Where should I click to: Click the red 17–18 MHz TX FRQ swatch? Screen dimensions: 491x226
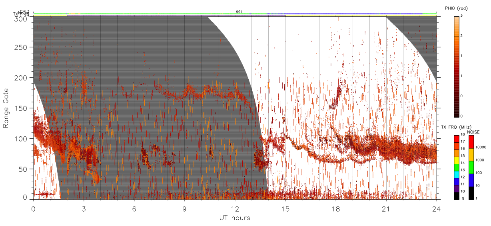[x=456, y=139]
